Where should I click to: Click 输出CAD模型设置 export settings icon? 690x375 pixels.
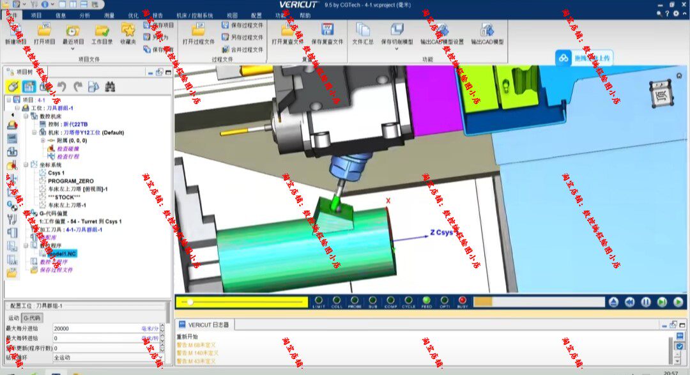click(442, 31)
